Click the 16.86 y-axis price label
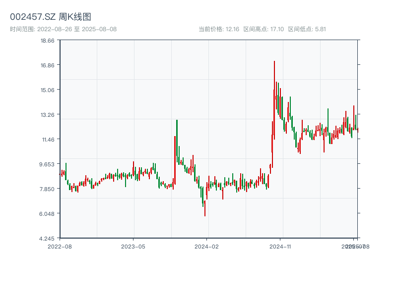 48,65
